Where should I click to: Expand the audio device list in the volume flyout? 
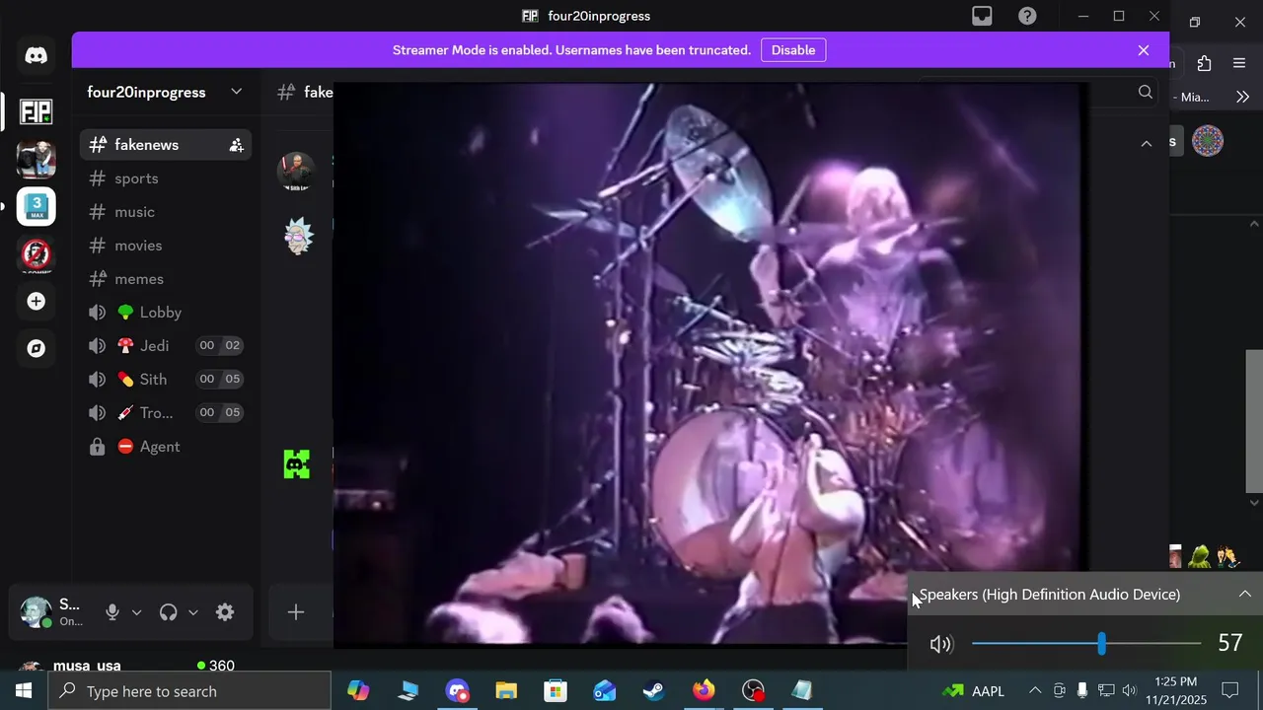point(1245,594)
